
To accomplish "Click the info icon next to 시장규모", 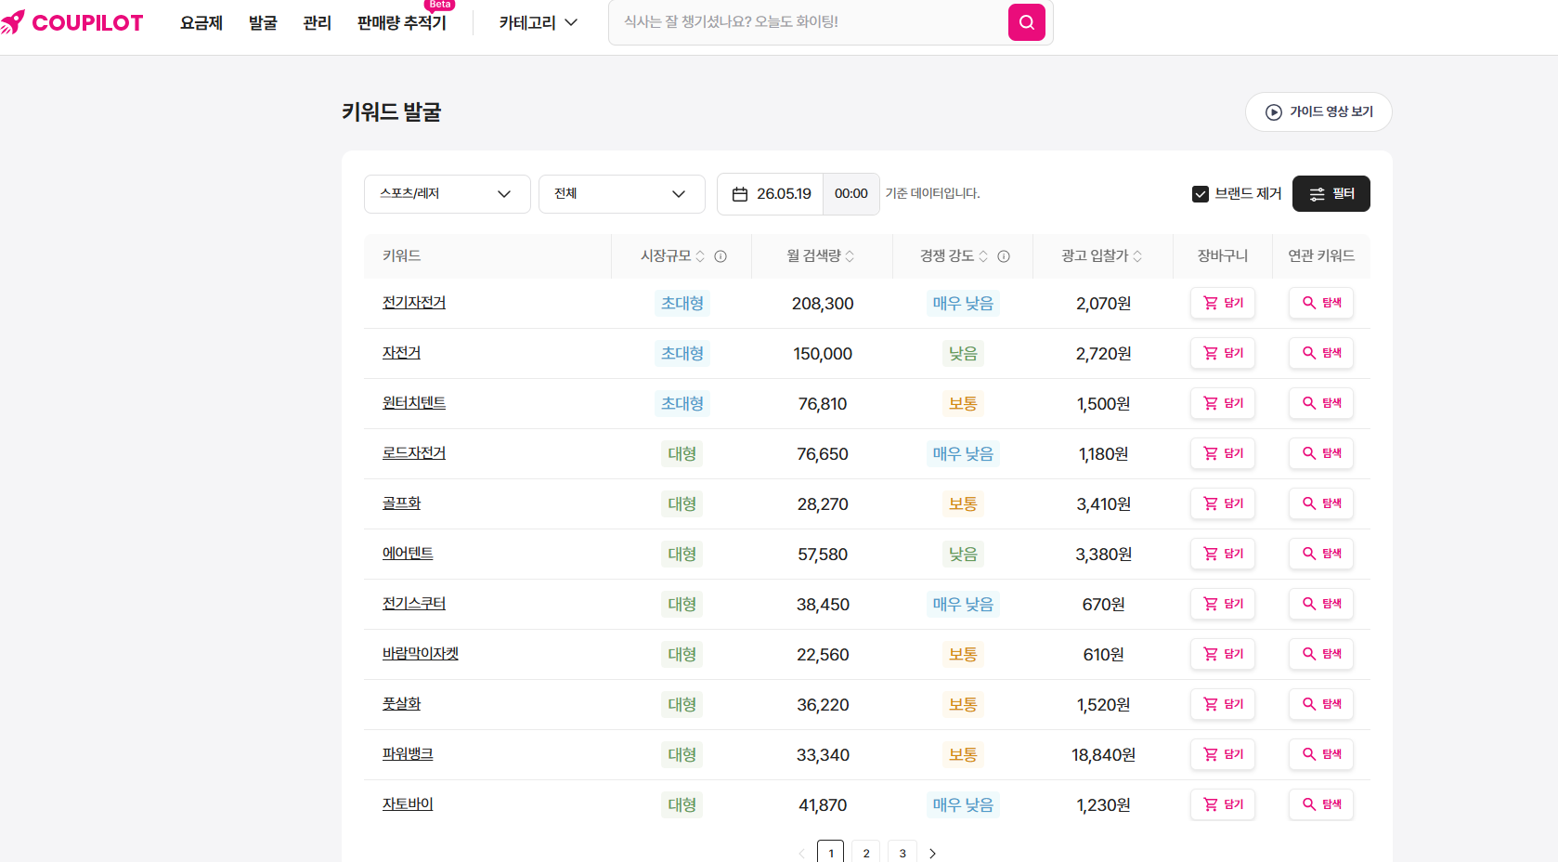I will click(721, 256).
